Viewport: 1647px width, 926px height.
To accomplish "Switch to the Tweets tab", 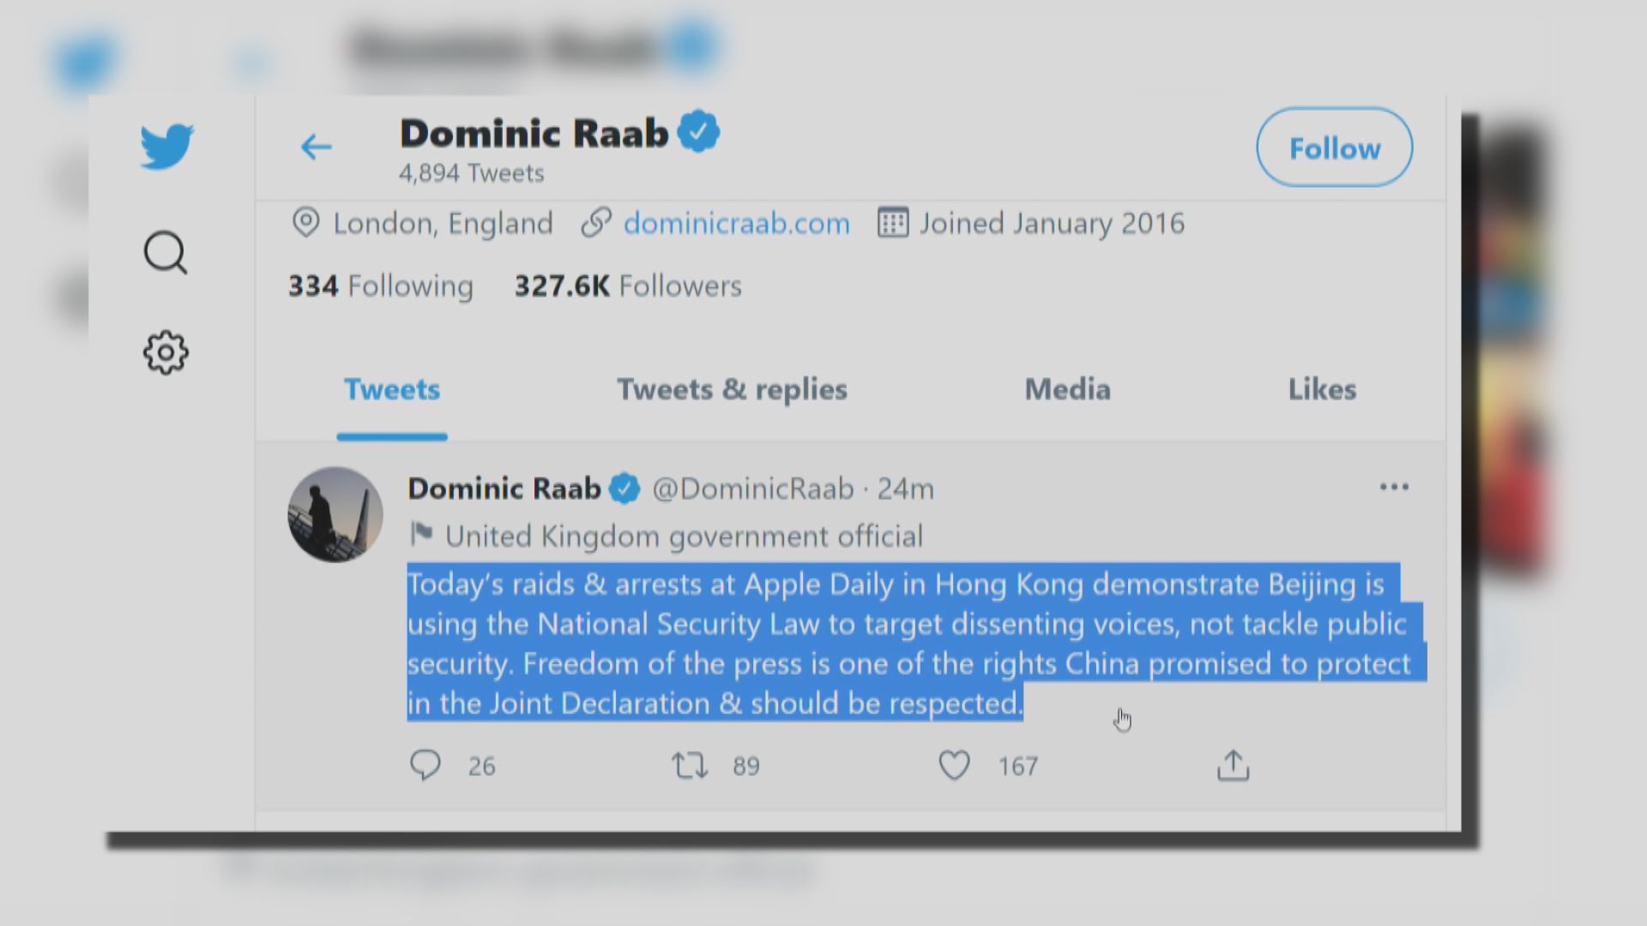I will (x=392, y=390).
